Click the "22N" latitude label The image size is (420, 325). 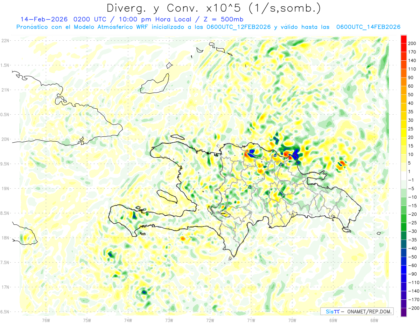coord(5,41)
